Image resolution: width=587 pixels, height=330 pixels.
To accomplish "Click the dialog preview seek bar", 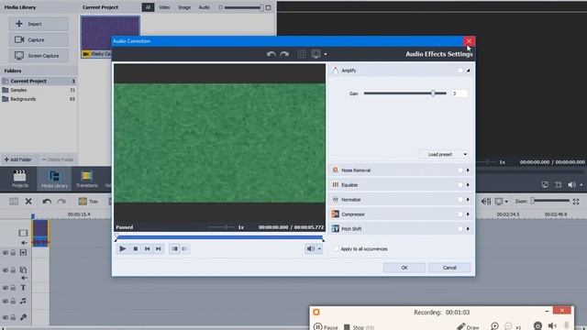I will point(219,237).
